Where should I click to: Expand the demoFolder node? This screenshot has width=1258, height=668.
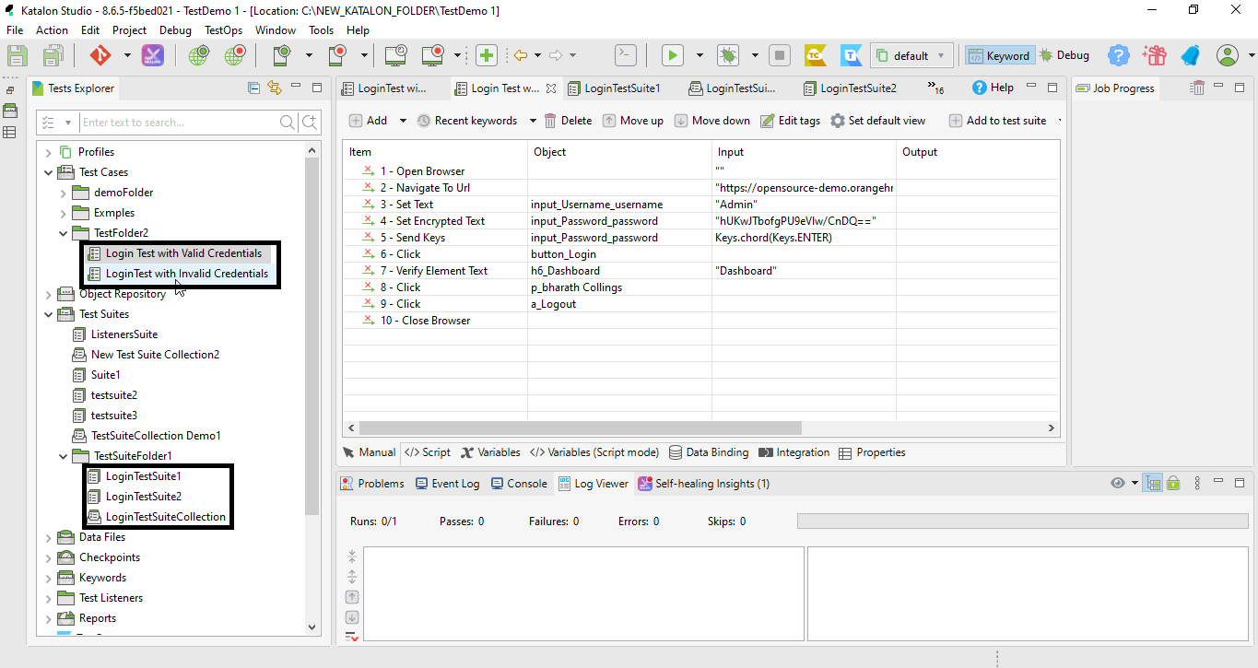[64, 193]
